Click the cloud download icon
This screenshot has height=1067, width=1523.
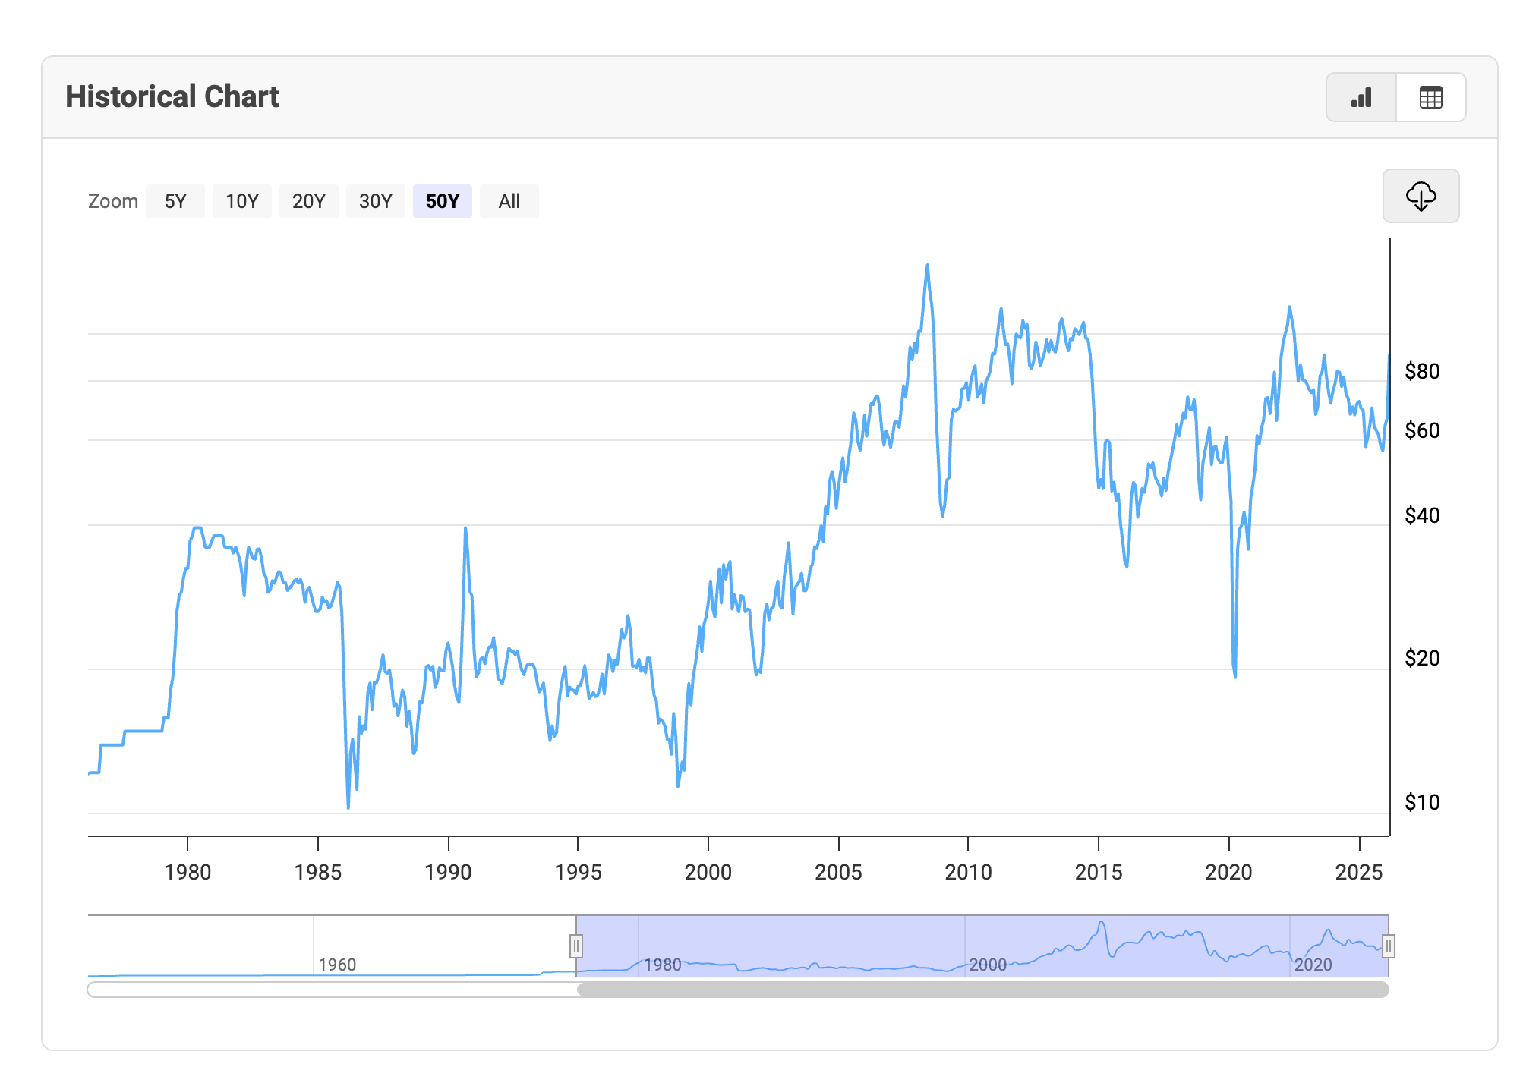[x=1420, y=196]
